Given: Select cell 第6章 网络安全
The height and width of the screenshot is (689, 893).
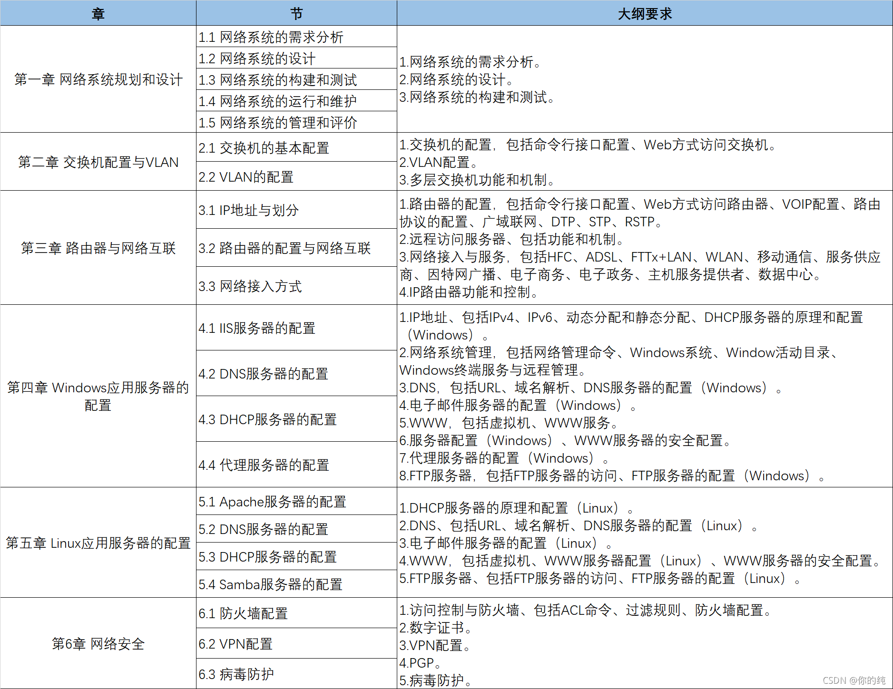Looking at the screenshot, I should [98, 643].
